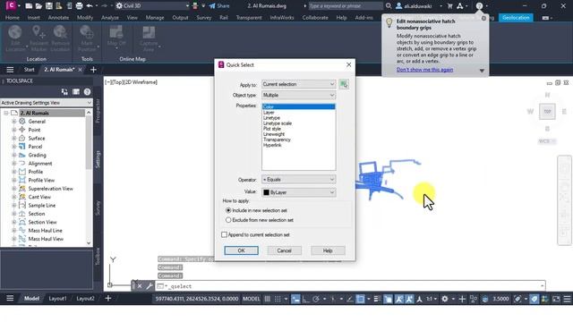Screen dimensions: 573x322
Task: Select Exclude from new selection set
Action: pos(228,220)
